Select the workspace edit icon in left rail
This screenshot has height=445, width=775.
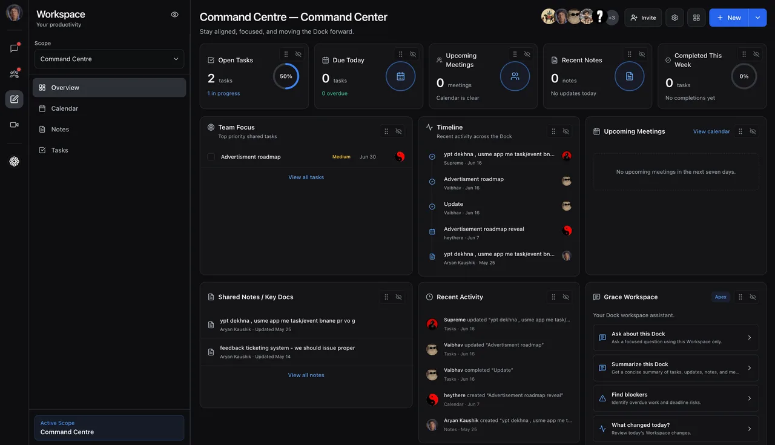[15, 99]
